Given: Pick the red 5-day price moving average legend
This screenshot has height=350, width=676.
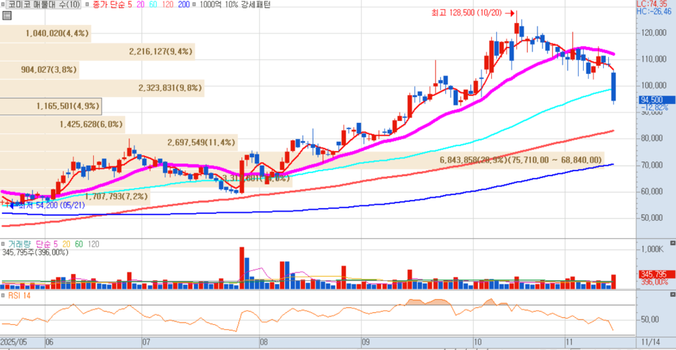Looking at the screenshot, I should click(129, 5).
